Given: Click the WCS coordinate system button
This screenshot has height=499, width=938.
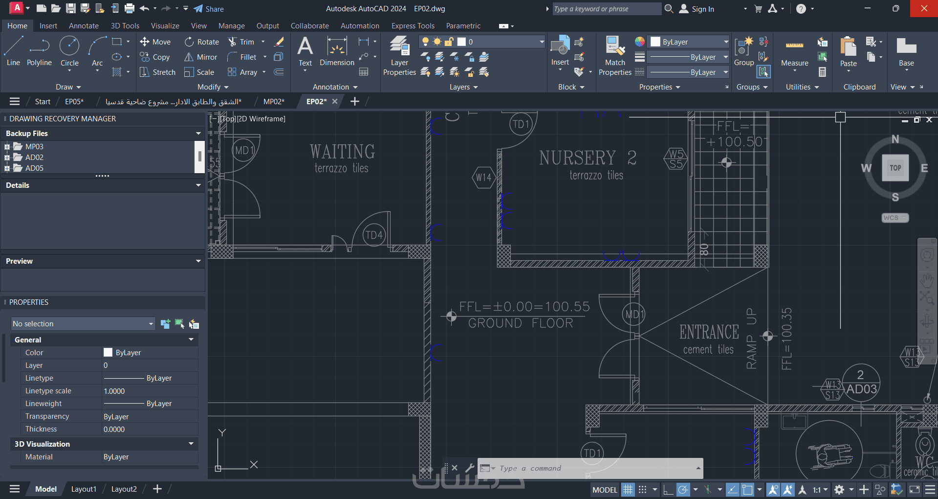Looking at the screenshot, I should tap(895, 218).
